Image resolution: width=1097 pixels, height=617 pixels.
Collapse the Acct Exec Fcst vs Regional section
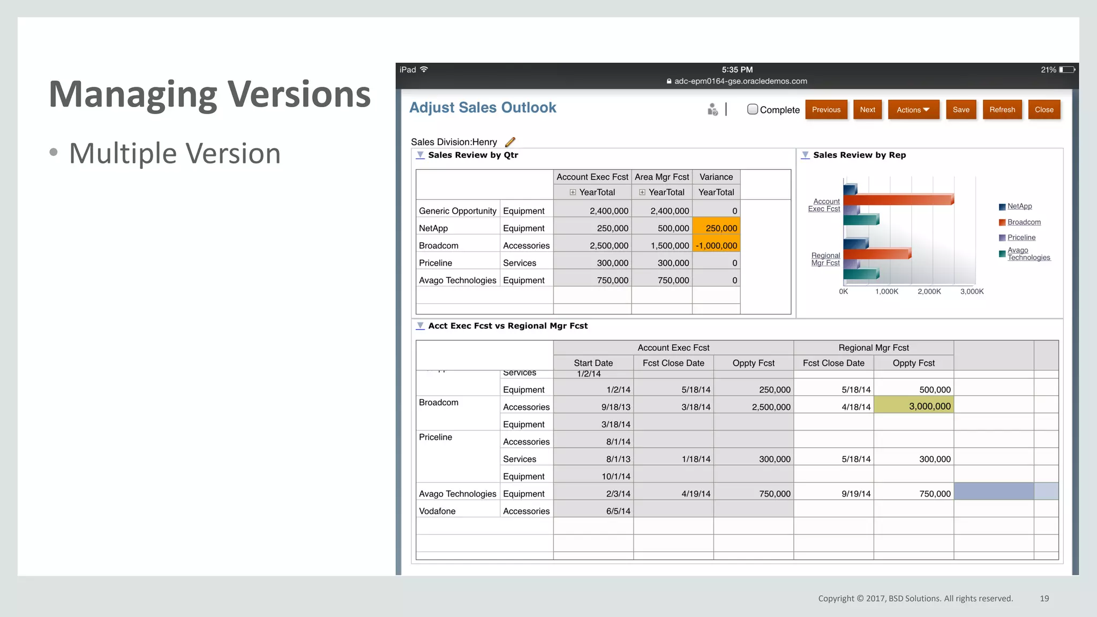(420, 326)
